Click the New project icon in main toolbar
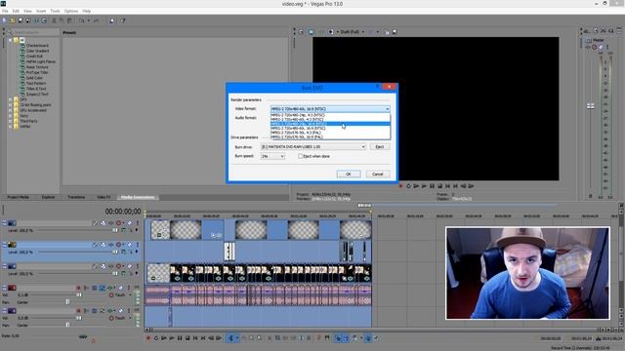This screenshot has height=351, width=625. pyautogui.click(x=4, y=20)
